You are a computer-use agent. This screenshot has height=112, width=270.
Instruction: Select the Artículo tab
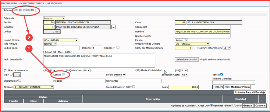coord(8,10)
